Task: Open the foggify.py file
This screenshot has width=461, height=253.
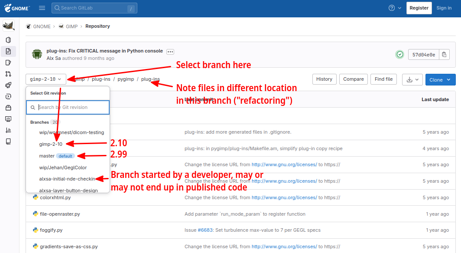Action: coord(51,230)
